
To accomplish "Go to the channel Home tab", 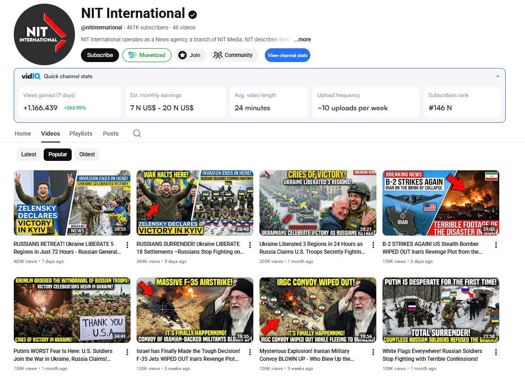I will (23, 133).
